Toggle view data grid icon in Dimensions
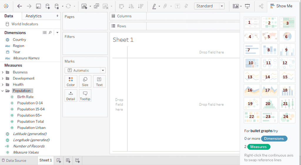 tap(45, 33)
